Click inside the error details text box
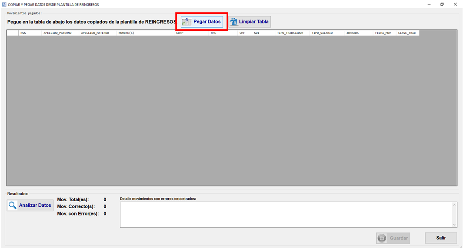This screenshot has width=463, height=249. [x=286, y=215]
